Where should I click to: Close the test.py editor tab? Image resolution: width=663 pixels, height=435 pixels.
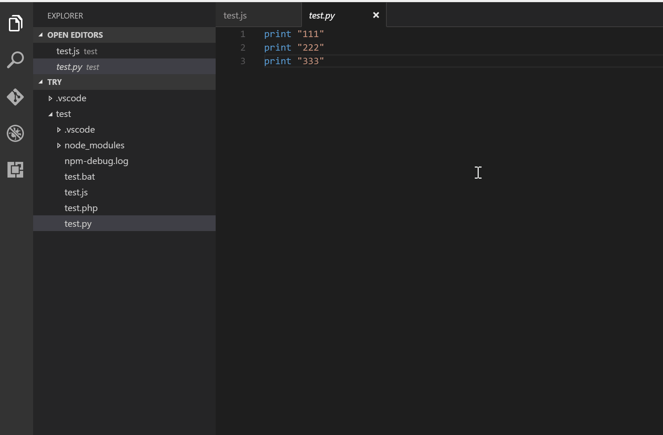tap(376, 15)
